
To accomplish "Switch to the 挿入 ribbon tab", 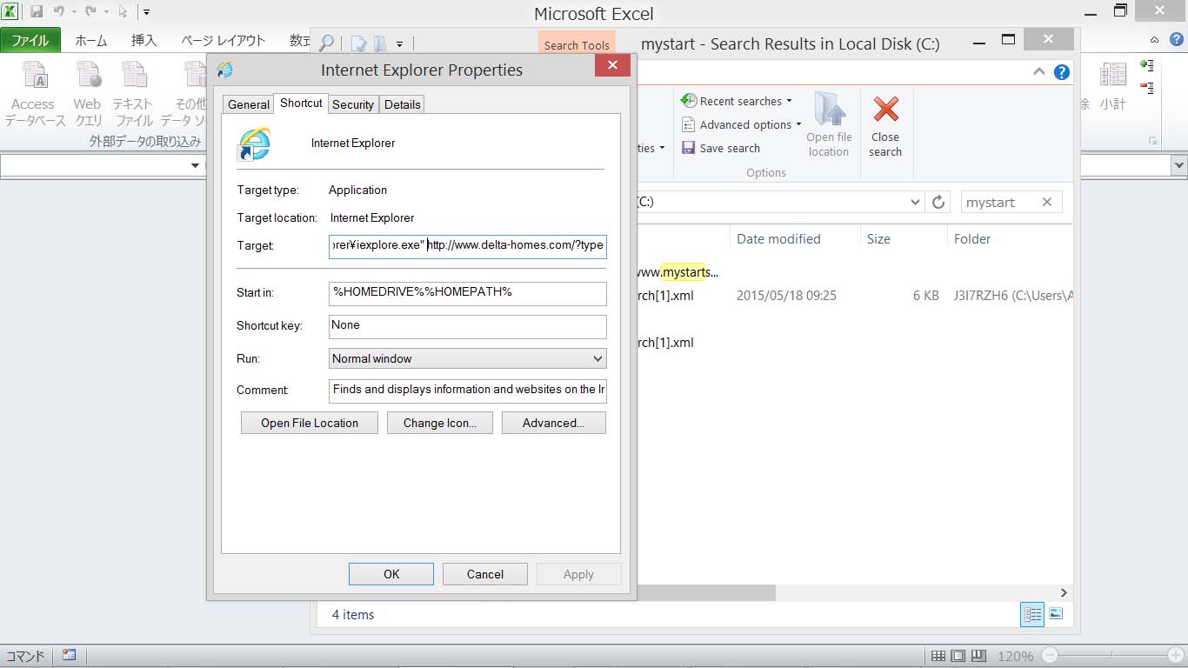I will coord(143,40).
